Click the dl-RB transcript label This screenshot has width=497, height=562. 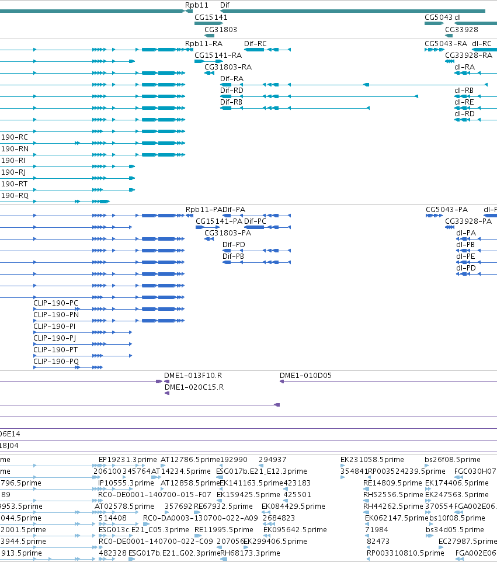[464, 91]
